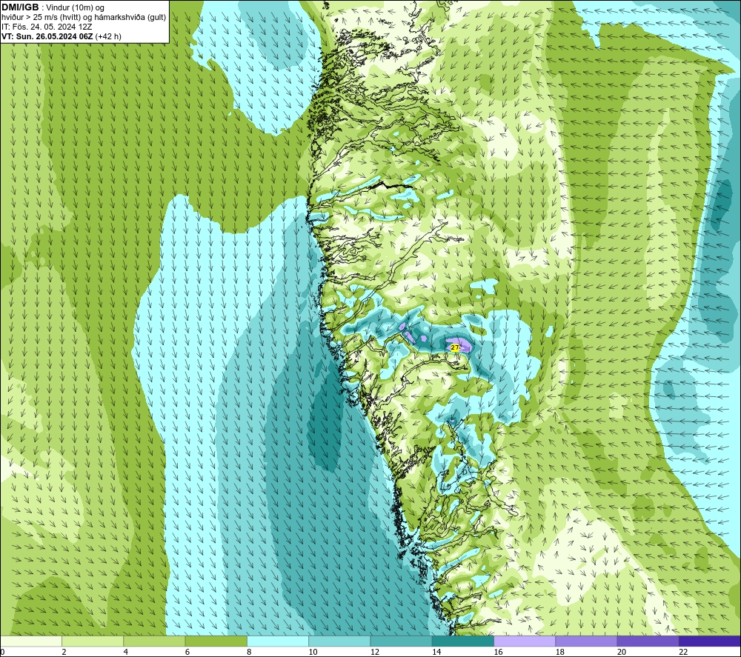Click the 20-22 m/s violet legend swatch

pos(648,641)
